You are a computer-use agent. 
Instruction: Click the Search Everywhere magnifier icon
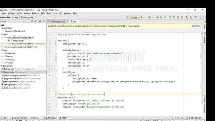coord(201,17)
